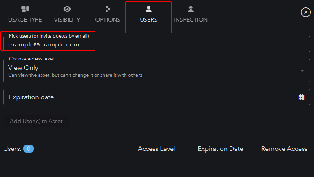Open the VISIBILITY tab label

pyautogui.click(x=67, y=20)
